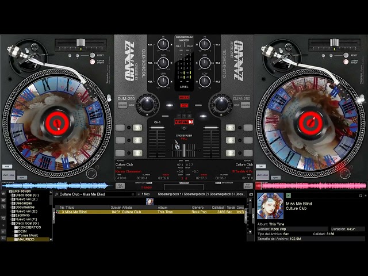Viewport: 368px width, 276px height.
Task: Reset pitch on the right deck
Action: [x=346, y=55]
